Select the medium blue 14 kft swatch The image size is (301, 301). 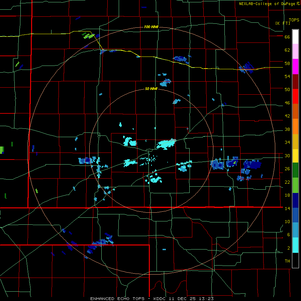click(295, 215)
